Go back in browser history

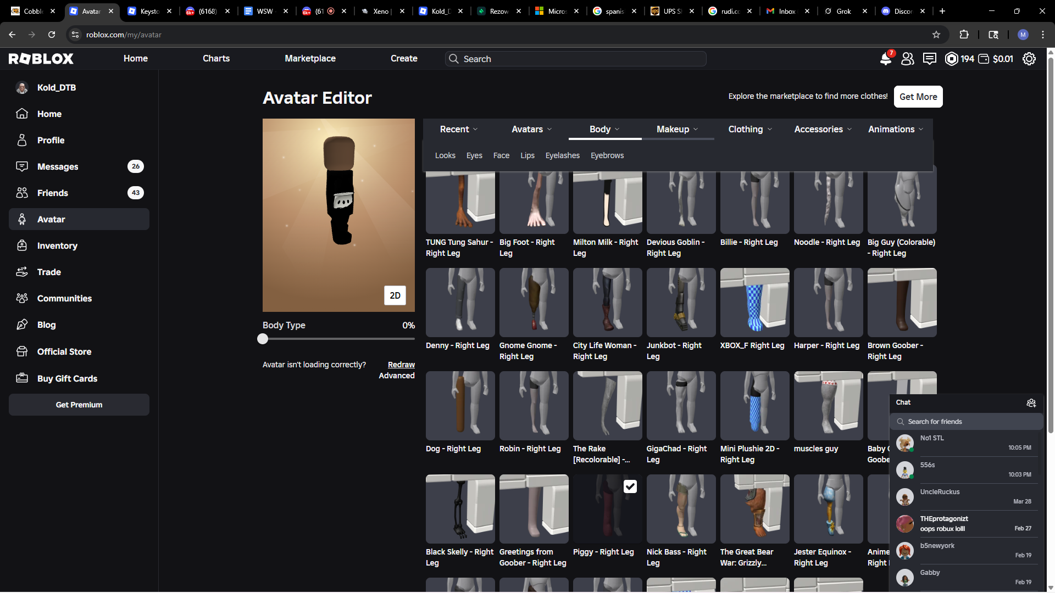12,35
